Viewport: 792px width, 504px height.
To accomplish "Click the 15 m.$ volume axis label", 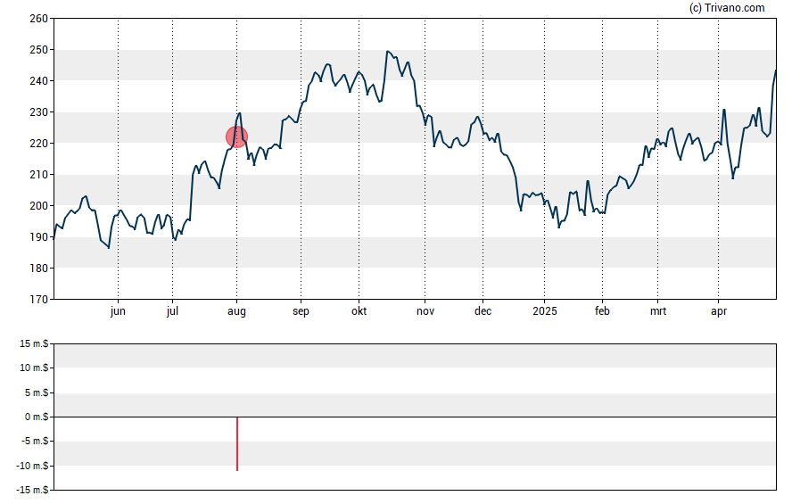I will (34, 344).
